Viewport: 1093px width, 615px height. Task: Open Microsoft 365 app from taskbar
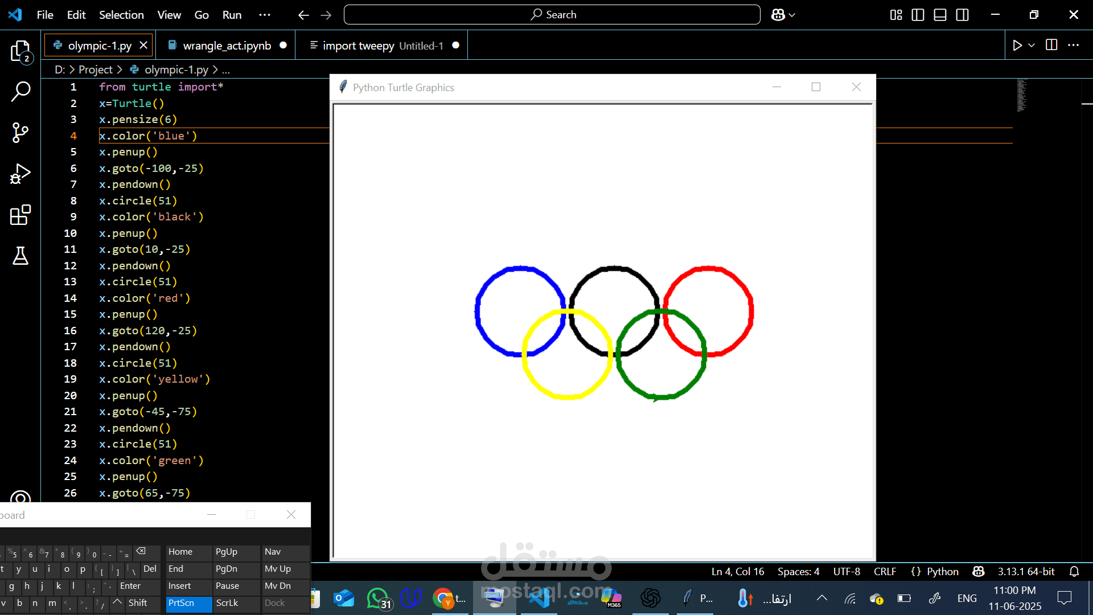[x=612, y=598]
